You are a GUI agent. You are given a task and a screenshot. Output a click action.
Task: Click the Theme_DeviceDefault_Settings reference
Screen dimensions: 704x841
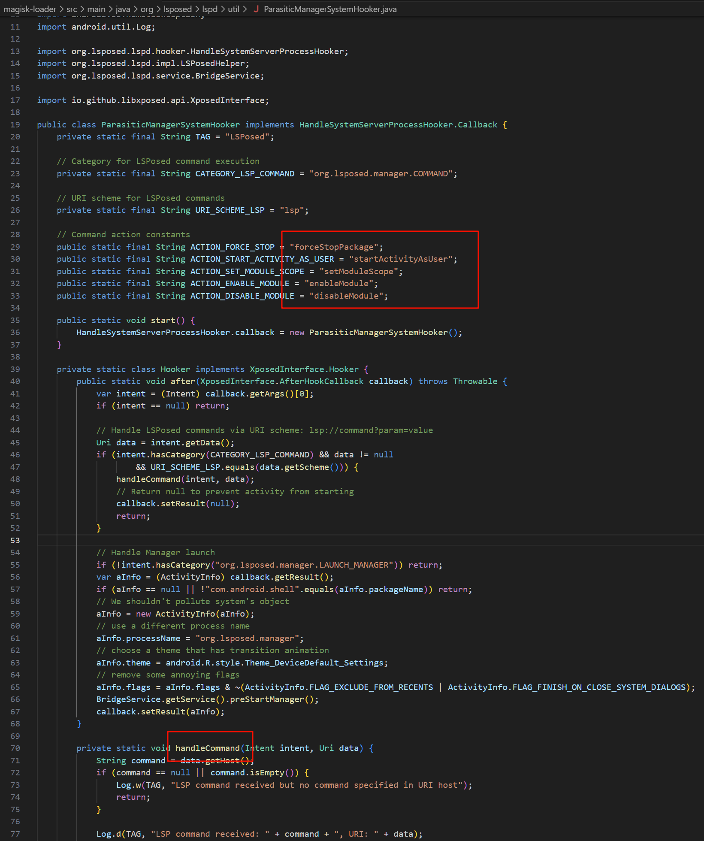(314, 663)
